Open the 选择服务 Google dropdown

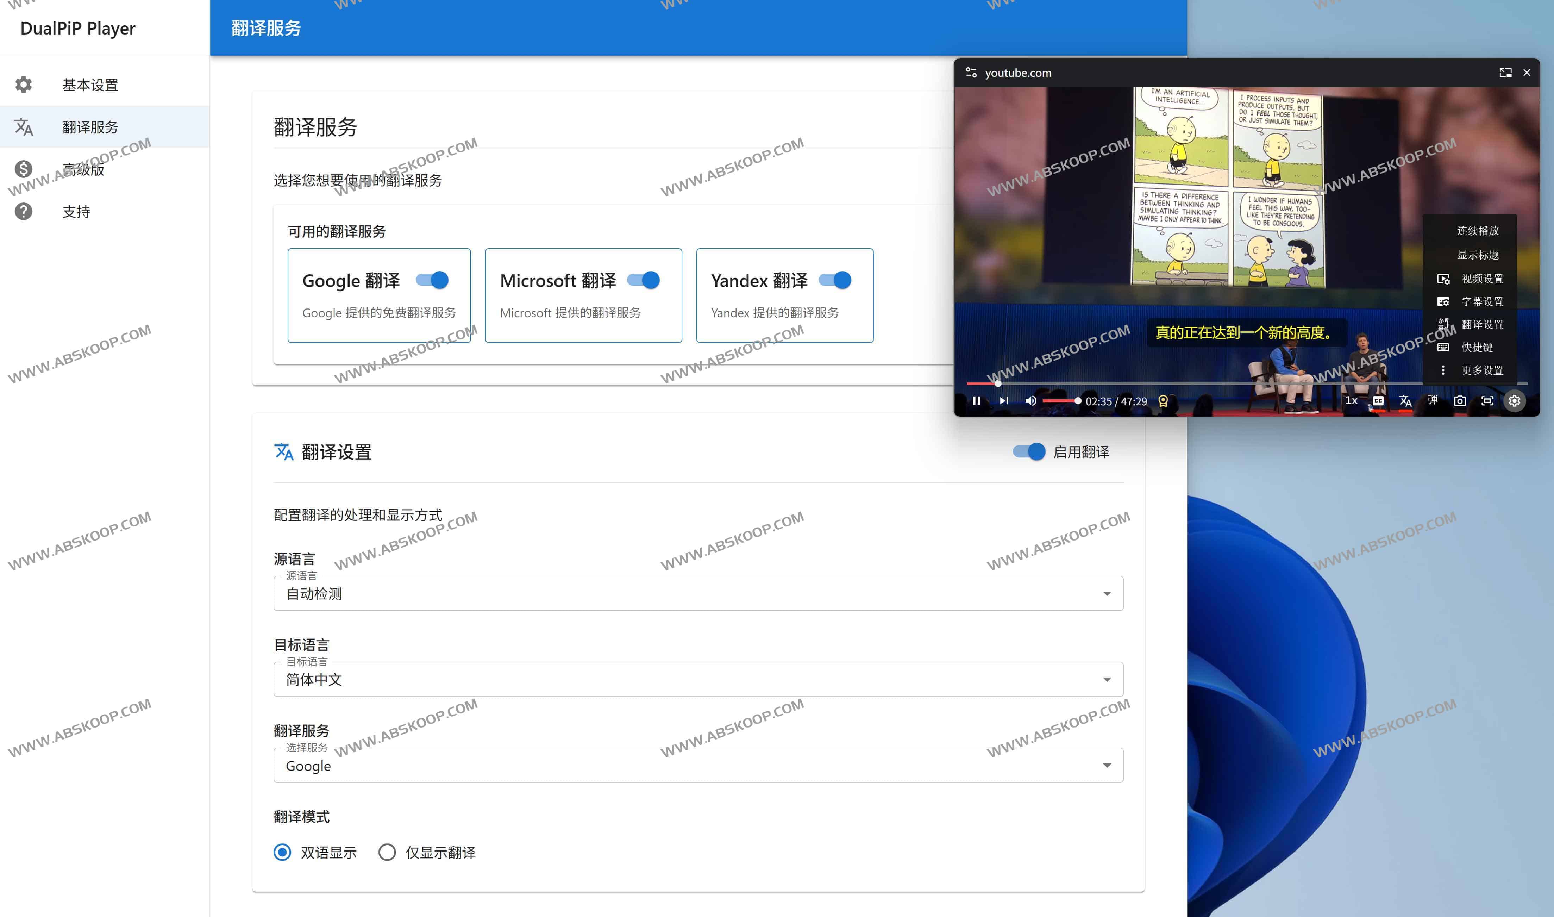click(698, 766)
